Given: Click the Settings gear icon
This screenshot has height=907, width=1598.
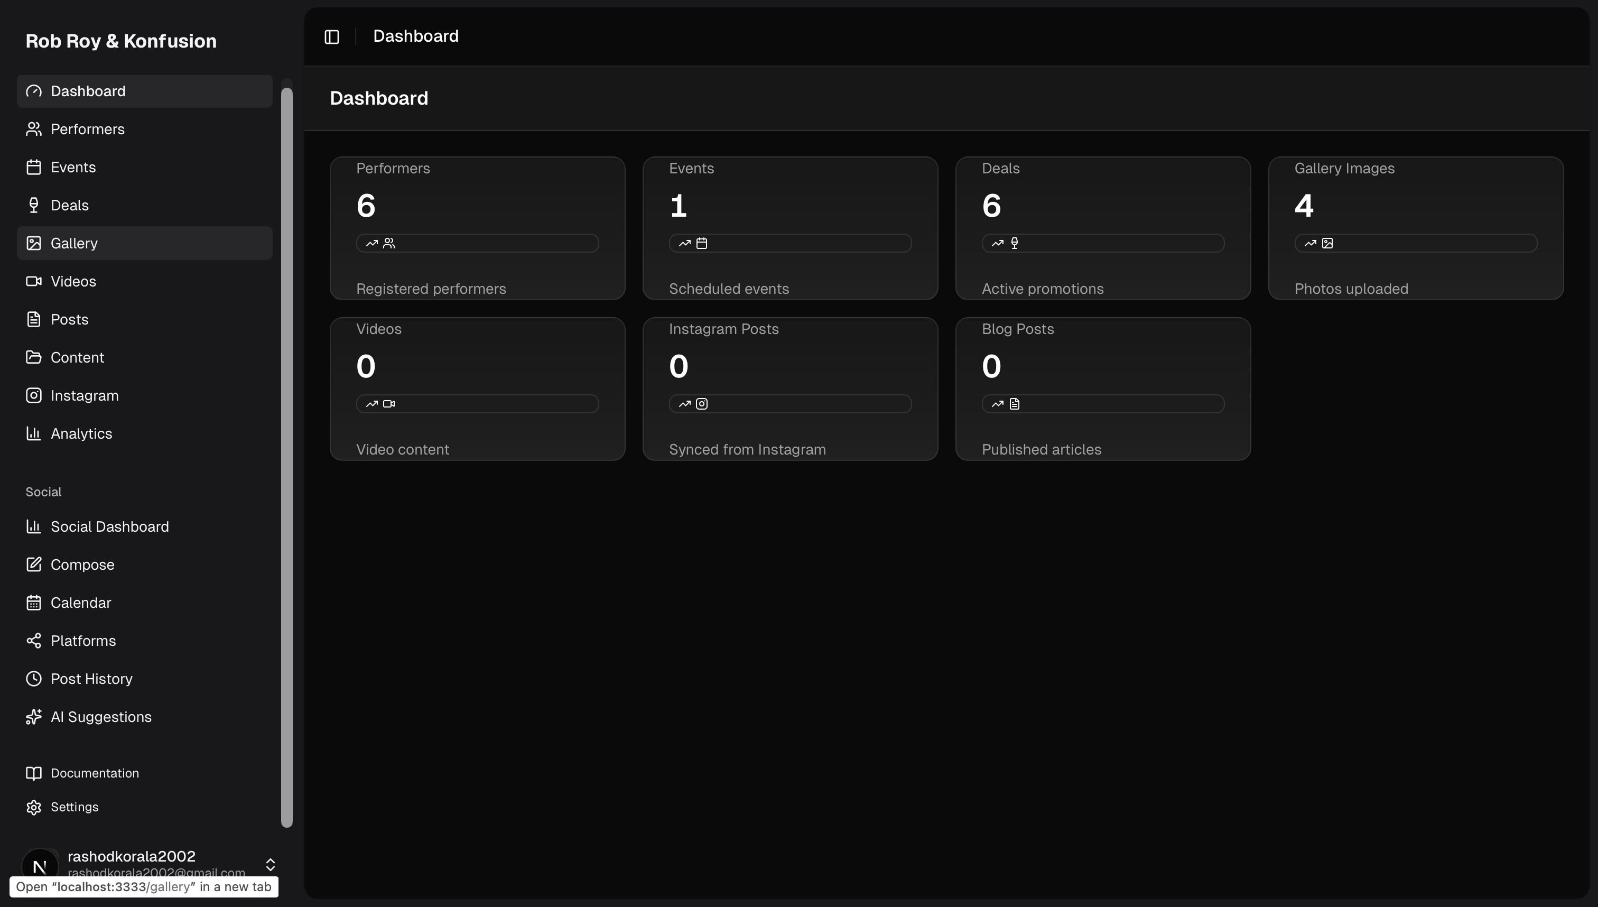Looking at the screenshot, I should click(x=34, y=807).
